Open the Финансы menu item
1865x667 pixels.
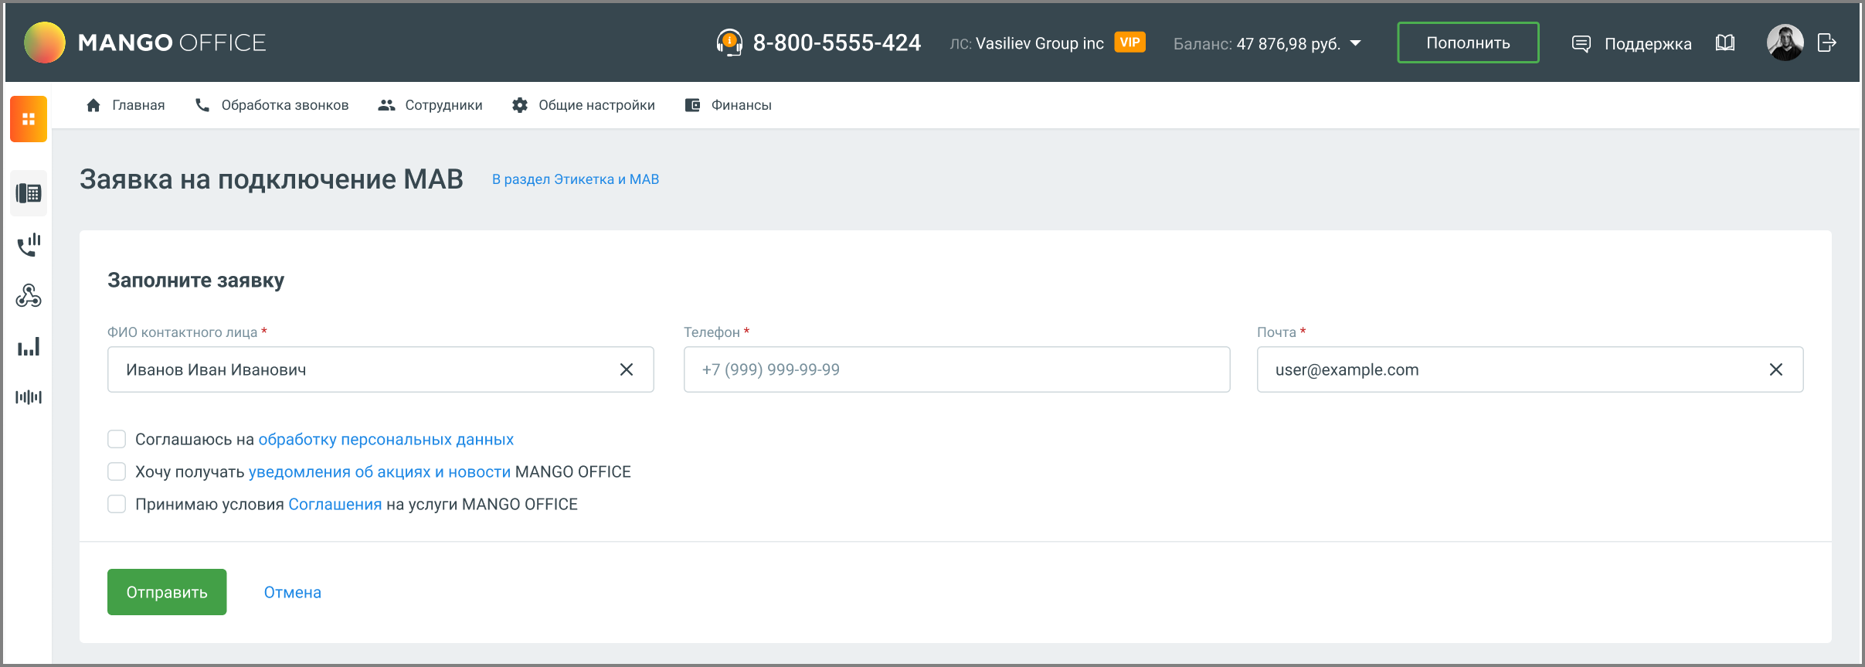click(x=728, y=105)
